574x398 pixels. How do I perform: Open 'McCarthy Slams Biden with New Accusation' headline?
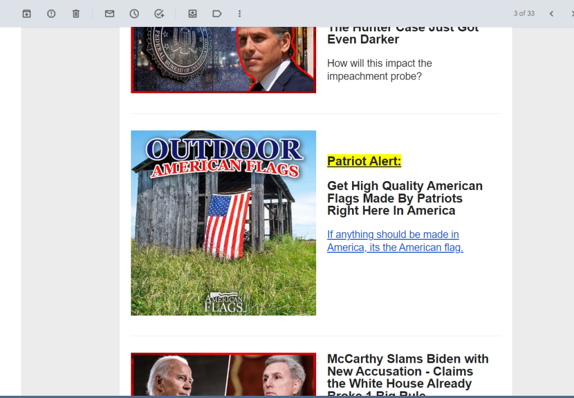tap(408, 374)
